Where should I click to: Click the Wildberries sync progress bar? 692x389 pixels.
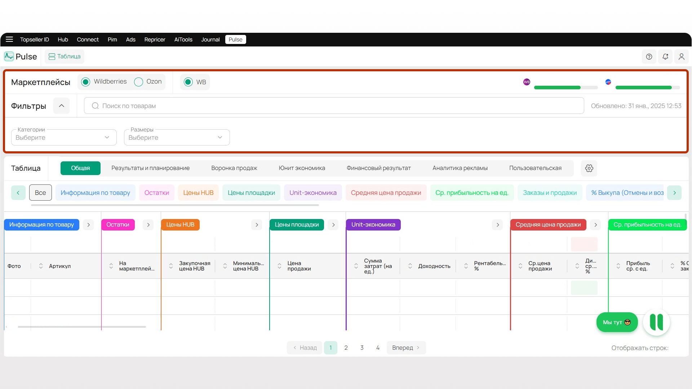coord(566,88)
